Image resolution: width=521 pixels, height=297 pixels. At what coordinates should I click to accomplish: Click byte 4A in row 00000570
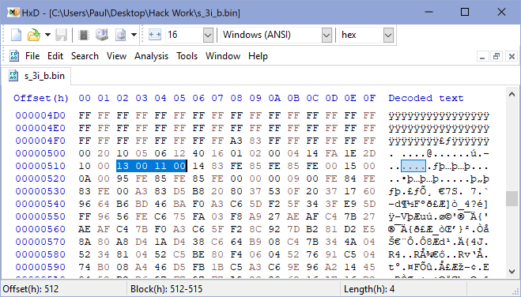coord(350,242)
